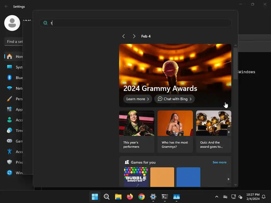This screenshot has width=271, height=203.
Task: Click Find a setting search field
Action: (x=13, y=41)
